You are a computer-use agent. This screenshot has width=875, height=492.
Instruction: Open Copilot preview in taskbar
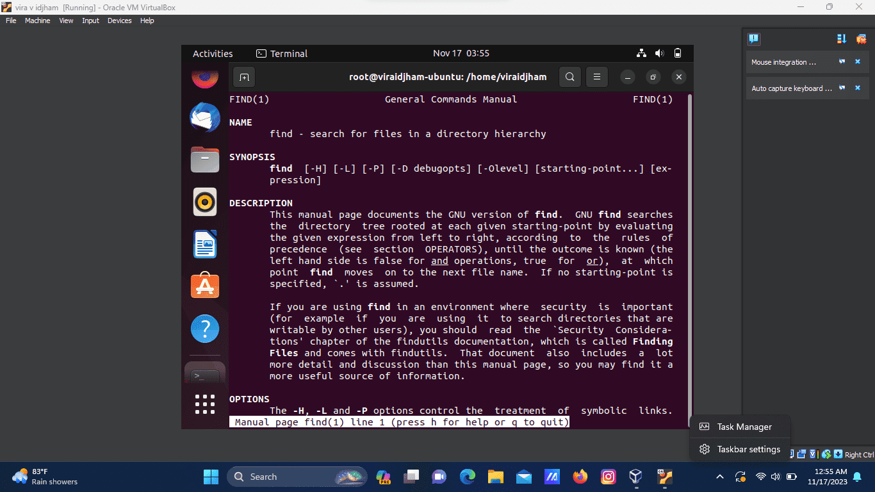(x=384, y=477)
